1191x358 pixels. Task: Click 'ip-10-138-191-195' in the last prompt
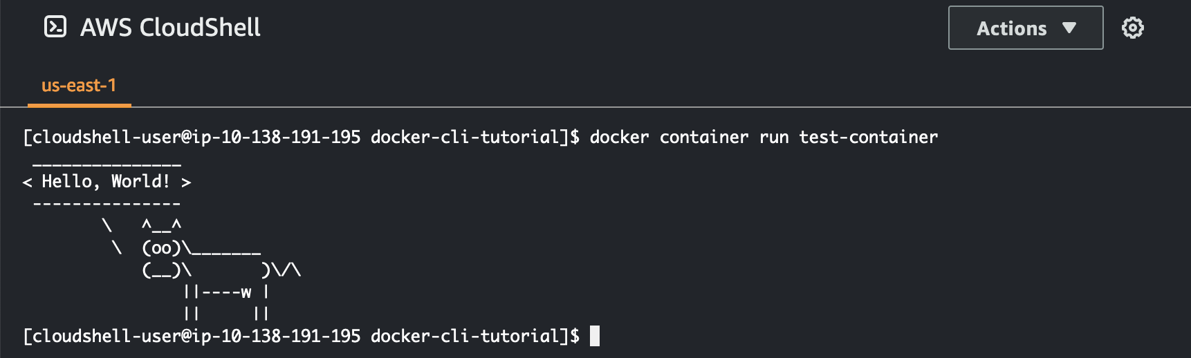276,336
